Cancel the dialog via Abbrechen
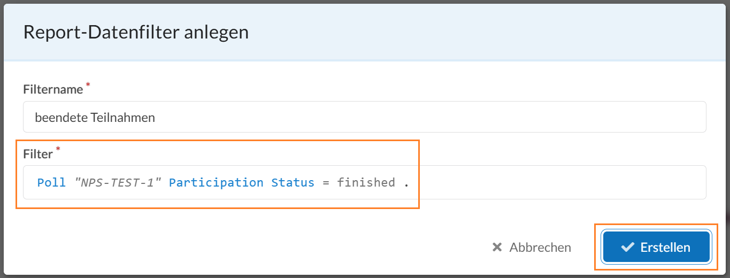The height and width of the screenshot is (278, 730). click(532, 248)
